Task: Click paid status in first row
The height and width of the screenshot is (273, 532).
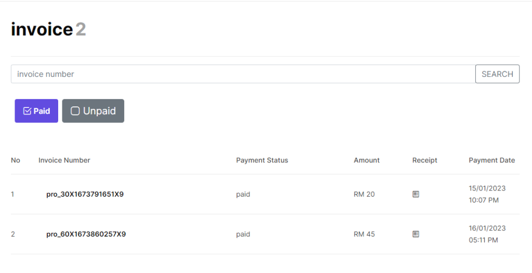Action: click(243, 194)
